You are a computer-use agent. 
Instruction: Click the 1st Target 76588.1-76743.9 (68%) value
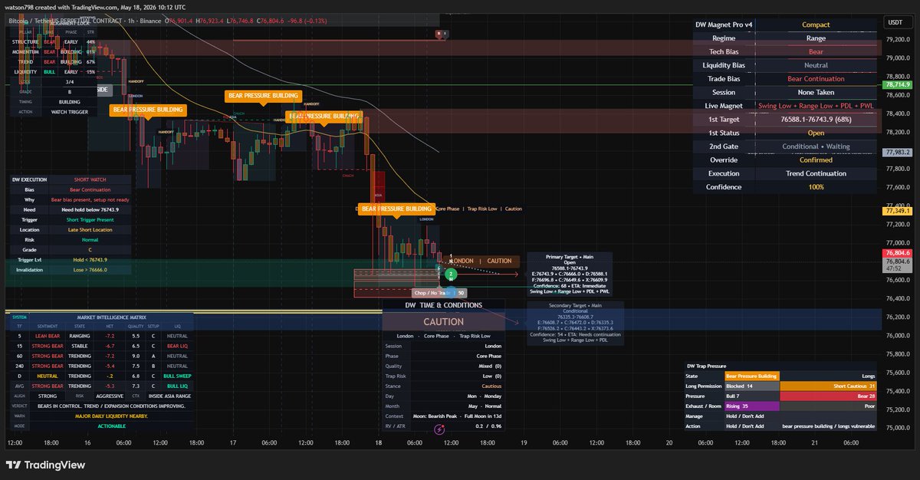tap(816, 119)
